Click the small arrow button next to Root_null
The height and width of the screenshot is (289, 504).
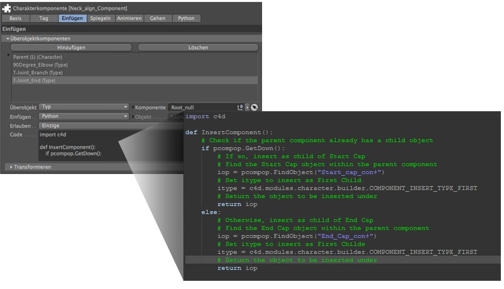[247, 107]
